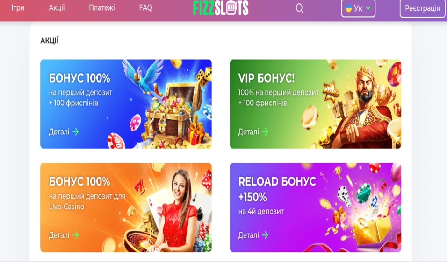Screen dimensions: 447x262
Task: Open the Акції menu item
Action: [x=57, y=7]
